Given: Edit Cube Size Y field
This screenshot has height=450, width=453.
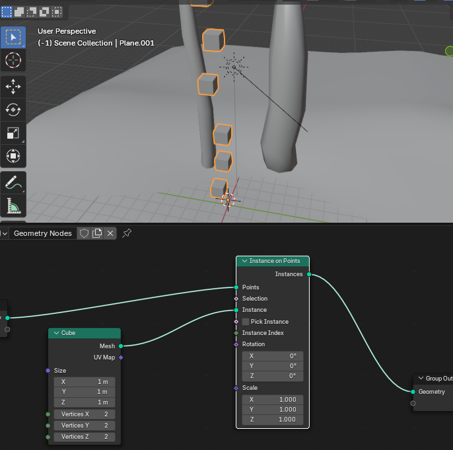Looking at the screenshot, I should 85,392.
